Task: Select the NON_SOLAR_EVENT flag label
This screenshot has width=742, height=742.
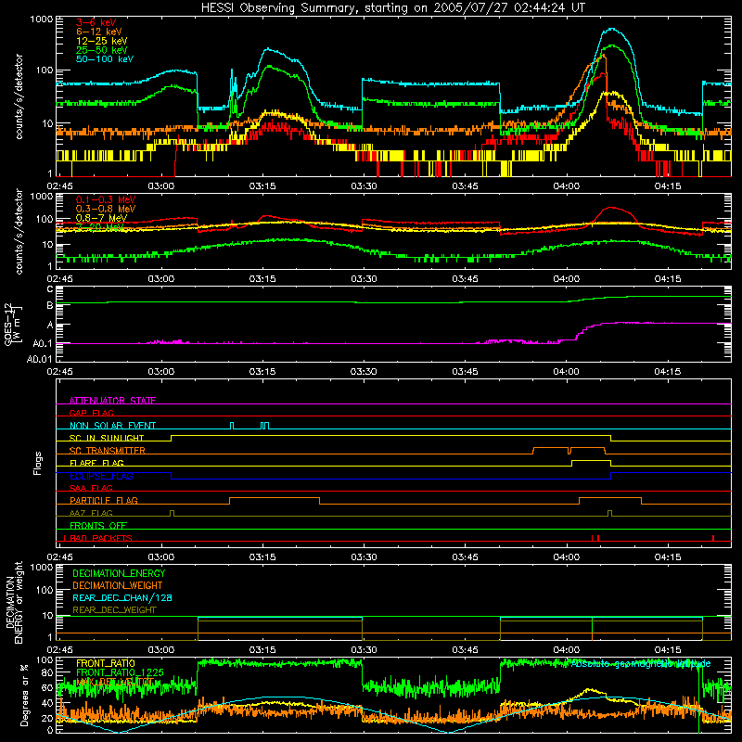Action: [x=112, y=426]
